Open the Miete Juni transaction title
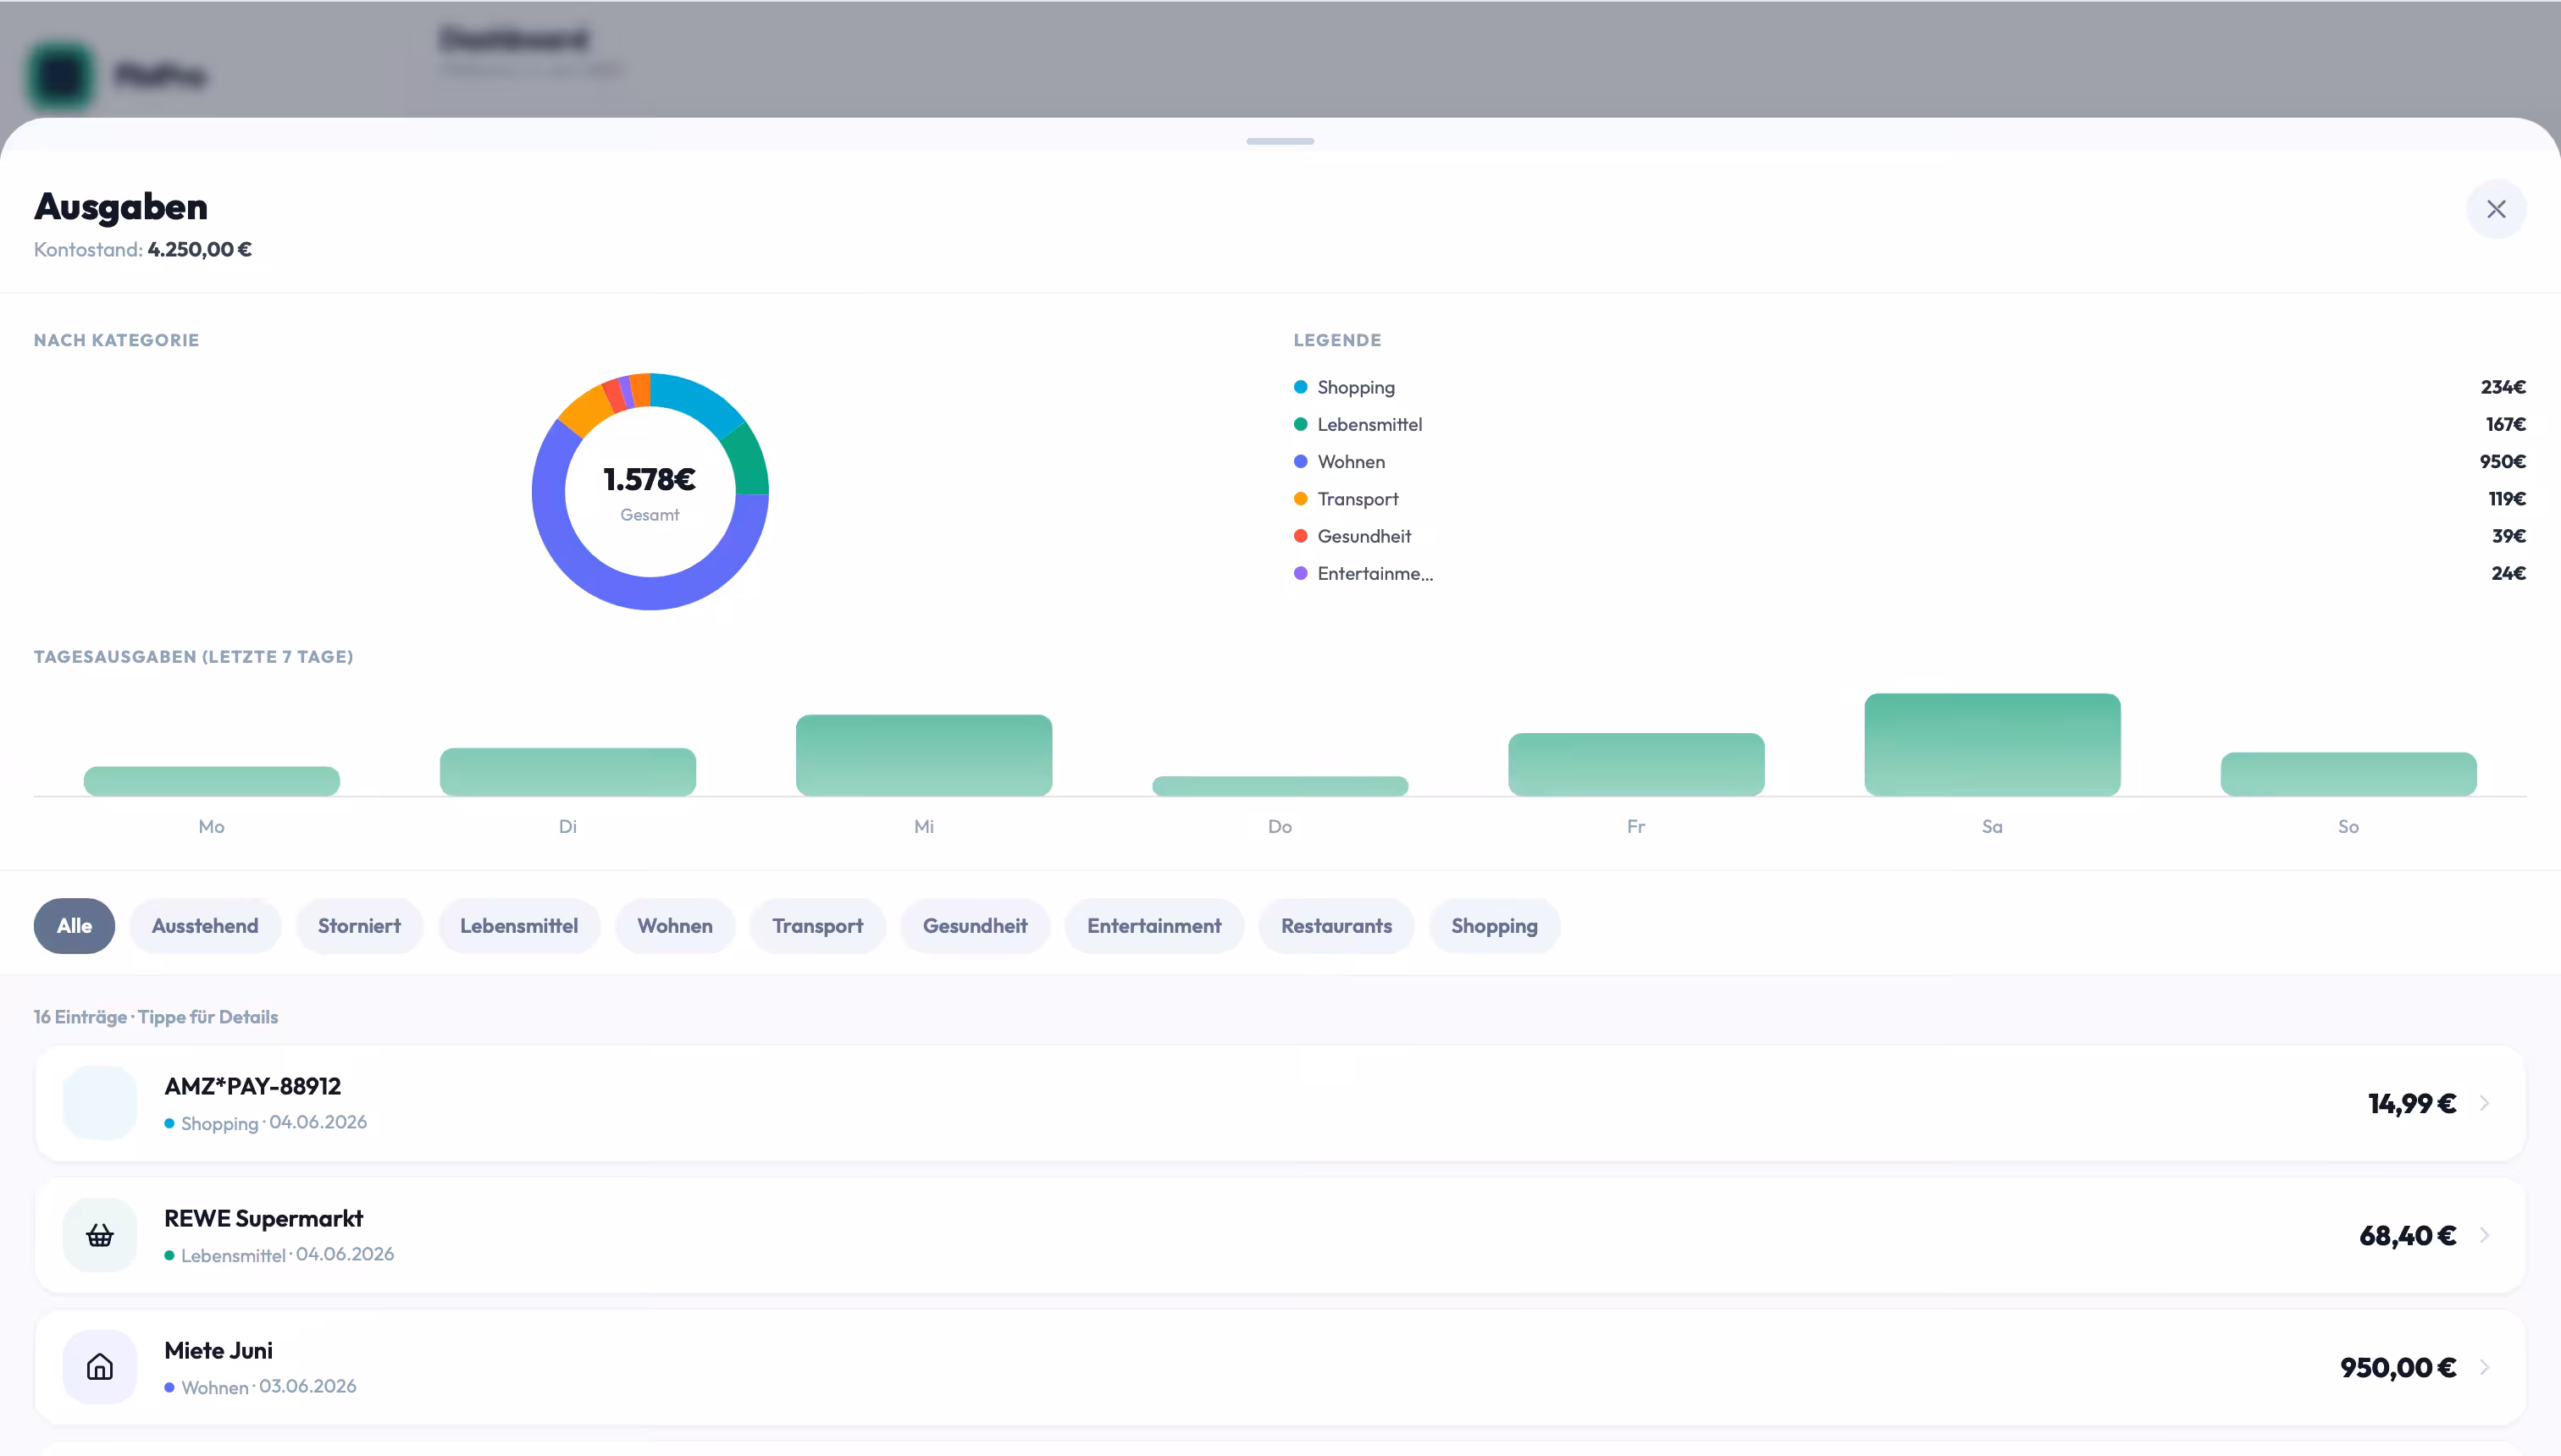 [218, 1350]
